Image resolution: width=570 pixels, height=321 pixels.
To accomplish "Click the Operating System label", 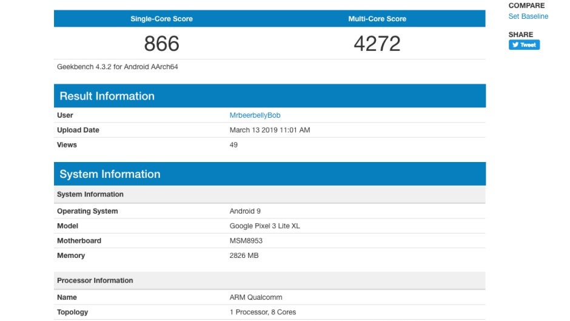I will [x=87, y=211].
